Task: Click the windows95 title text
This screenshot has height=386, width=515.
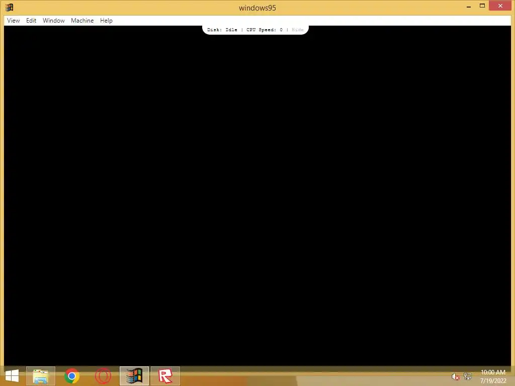Action: tap(257, 8)
